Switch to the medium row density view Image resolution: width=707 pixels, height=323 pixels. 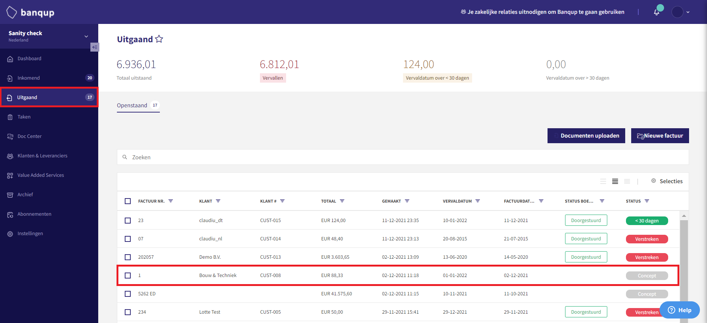pos(615,181)
